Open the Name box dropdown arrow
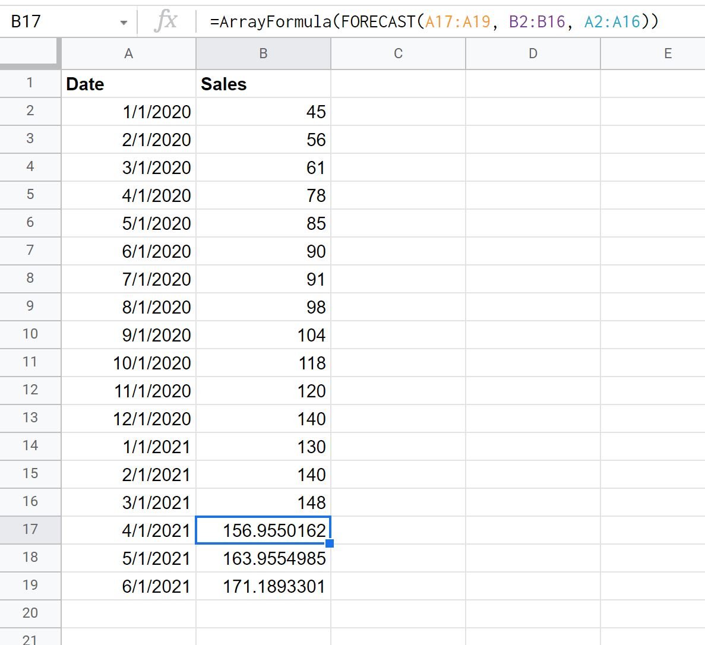705x645 pixels. [x=124, y=23]
